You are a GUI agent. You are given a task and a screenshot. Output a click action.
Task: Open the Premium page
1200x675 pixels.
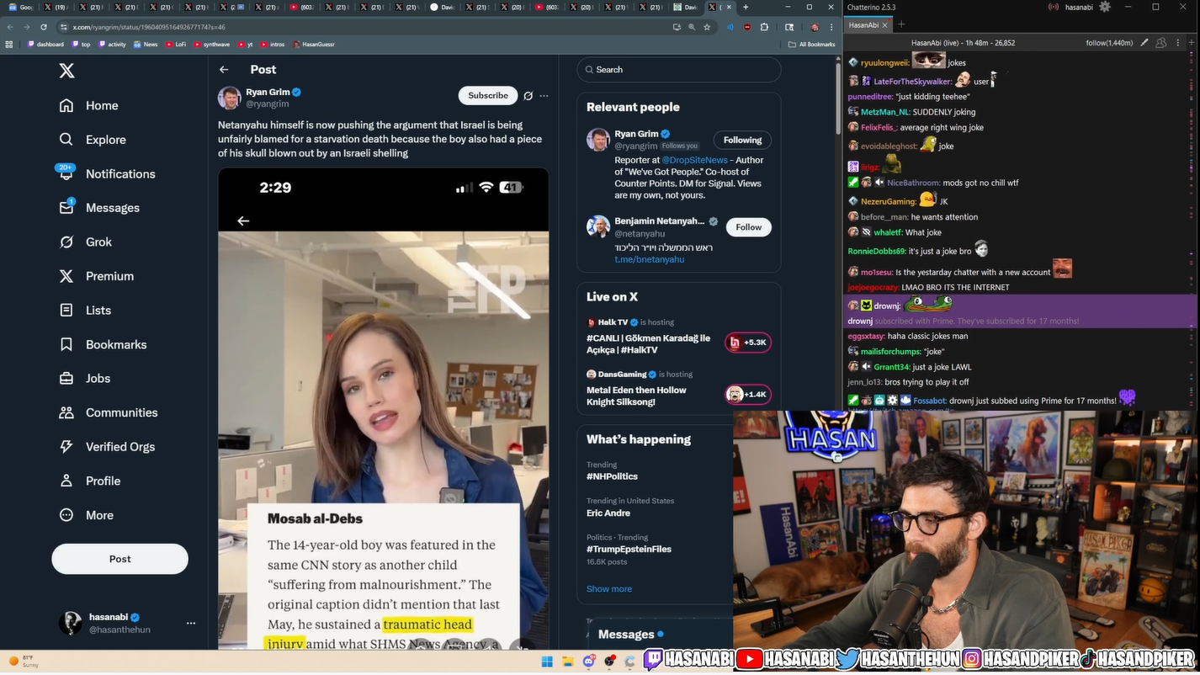pyautogui.click(x=96, y=276)
